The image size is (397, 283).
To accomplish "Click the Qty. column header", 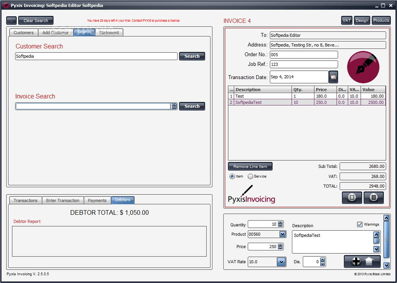I will 303,90.
